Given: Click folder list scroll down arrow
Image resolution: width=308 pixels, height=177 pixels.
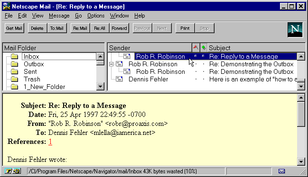Looking at the screenshot, I should point(100,86).
